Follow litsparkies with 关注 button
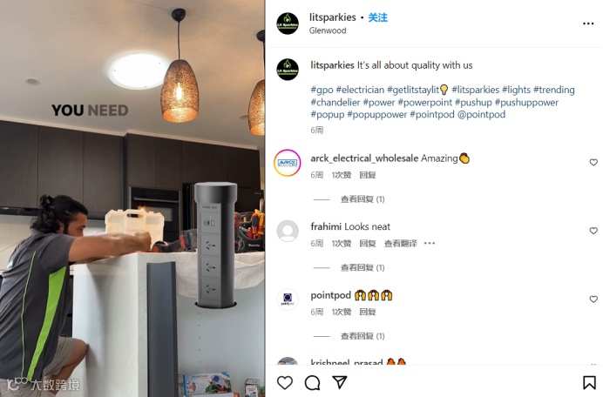 (377, 17)
